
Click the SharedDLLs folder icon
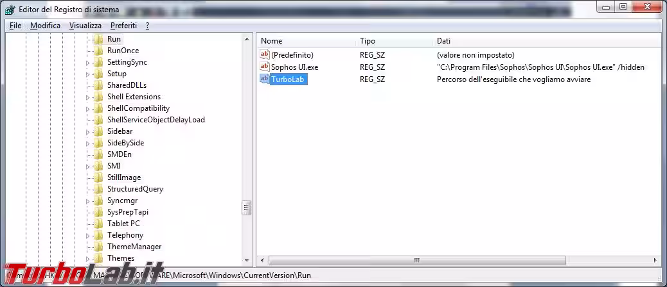[99, 85]
